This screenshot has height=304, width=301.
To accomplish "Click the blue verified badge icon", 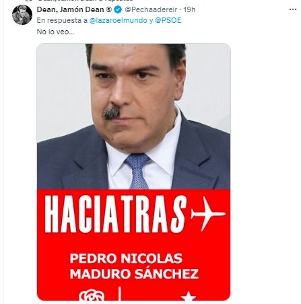I will [118, 9].
